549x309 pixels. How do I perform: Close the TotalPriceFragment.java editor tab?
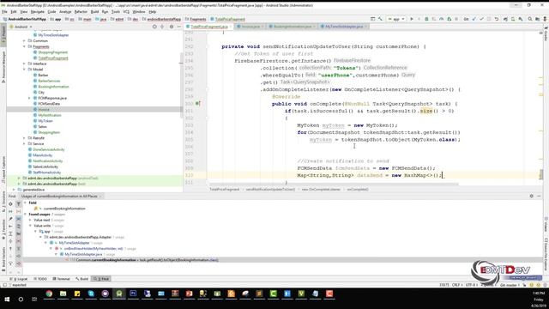click(x=231, y=27)
